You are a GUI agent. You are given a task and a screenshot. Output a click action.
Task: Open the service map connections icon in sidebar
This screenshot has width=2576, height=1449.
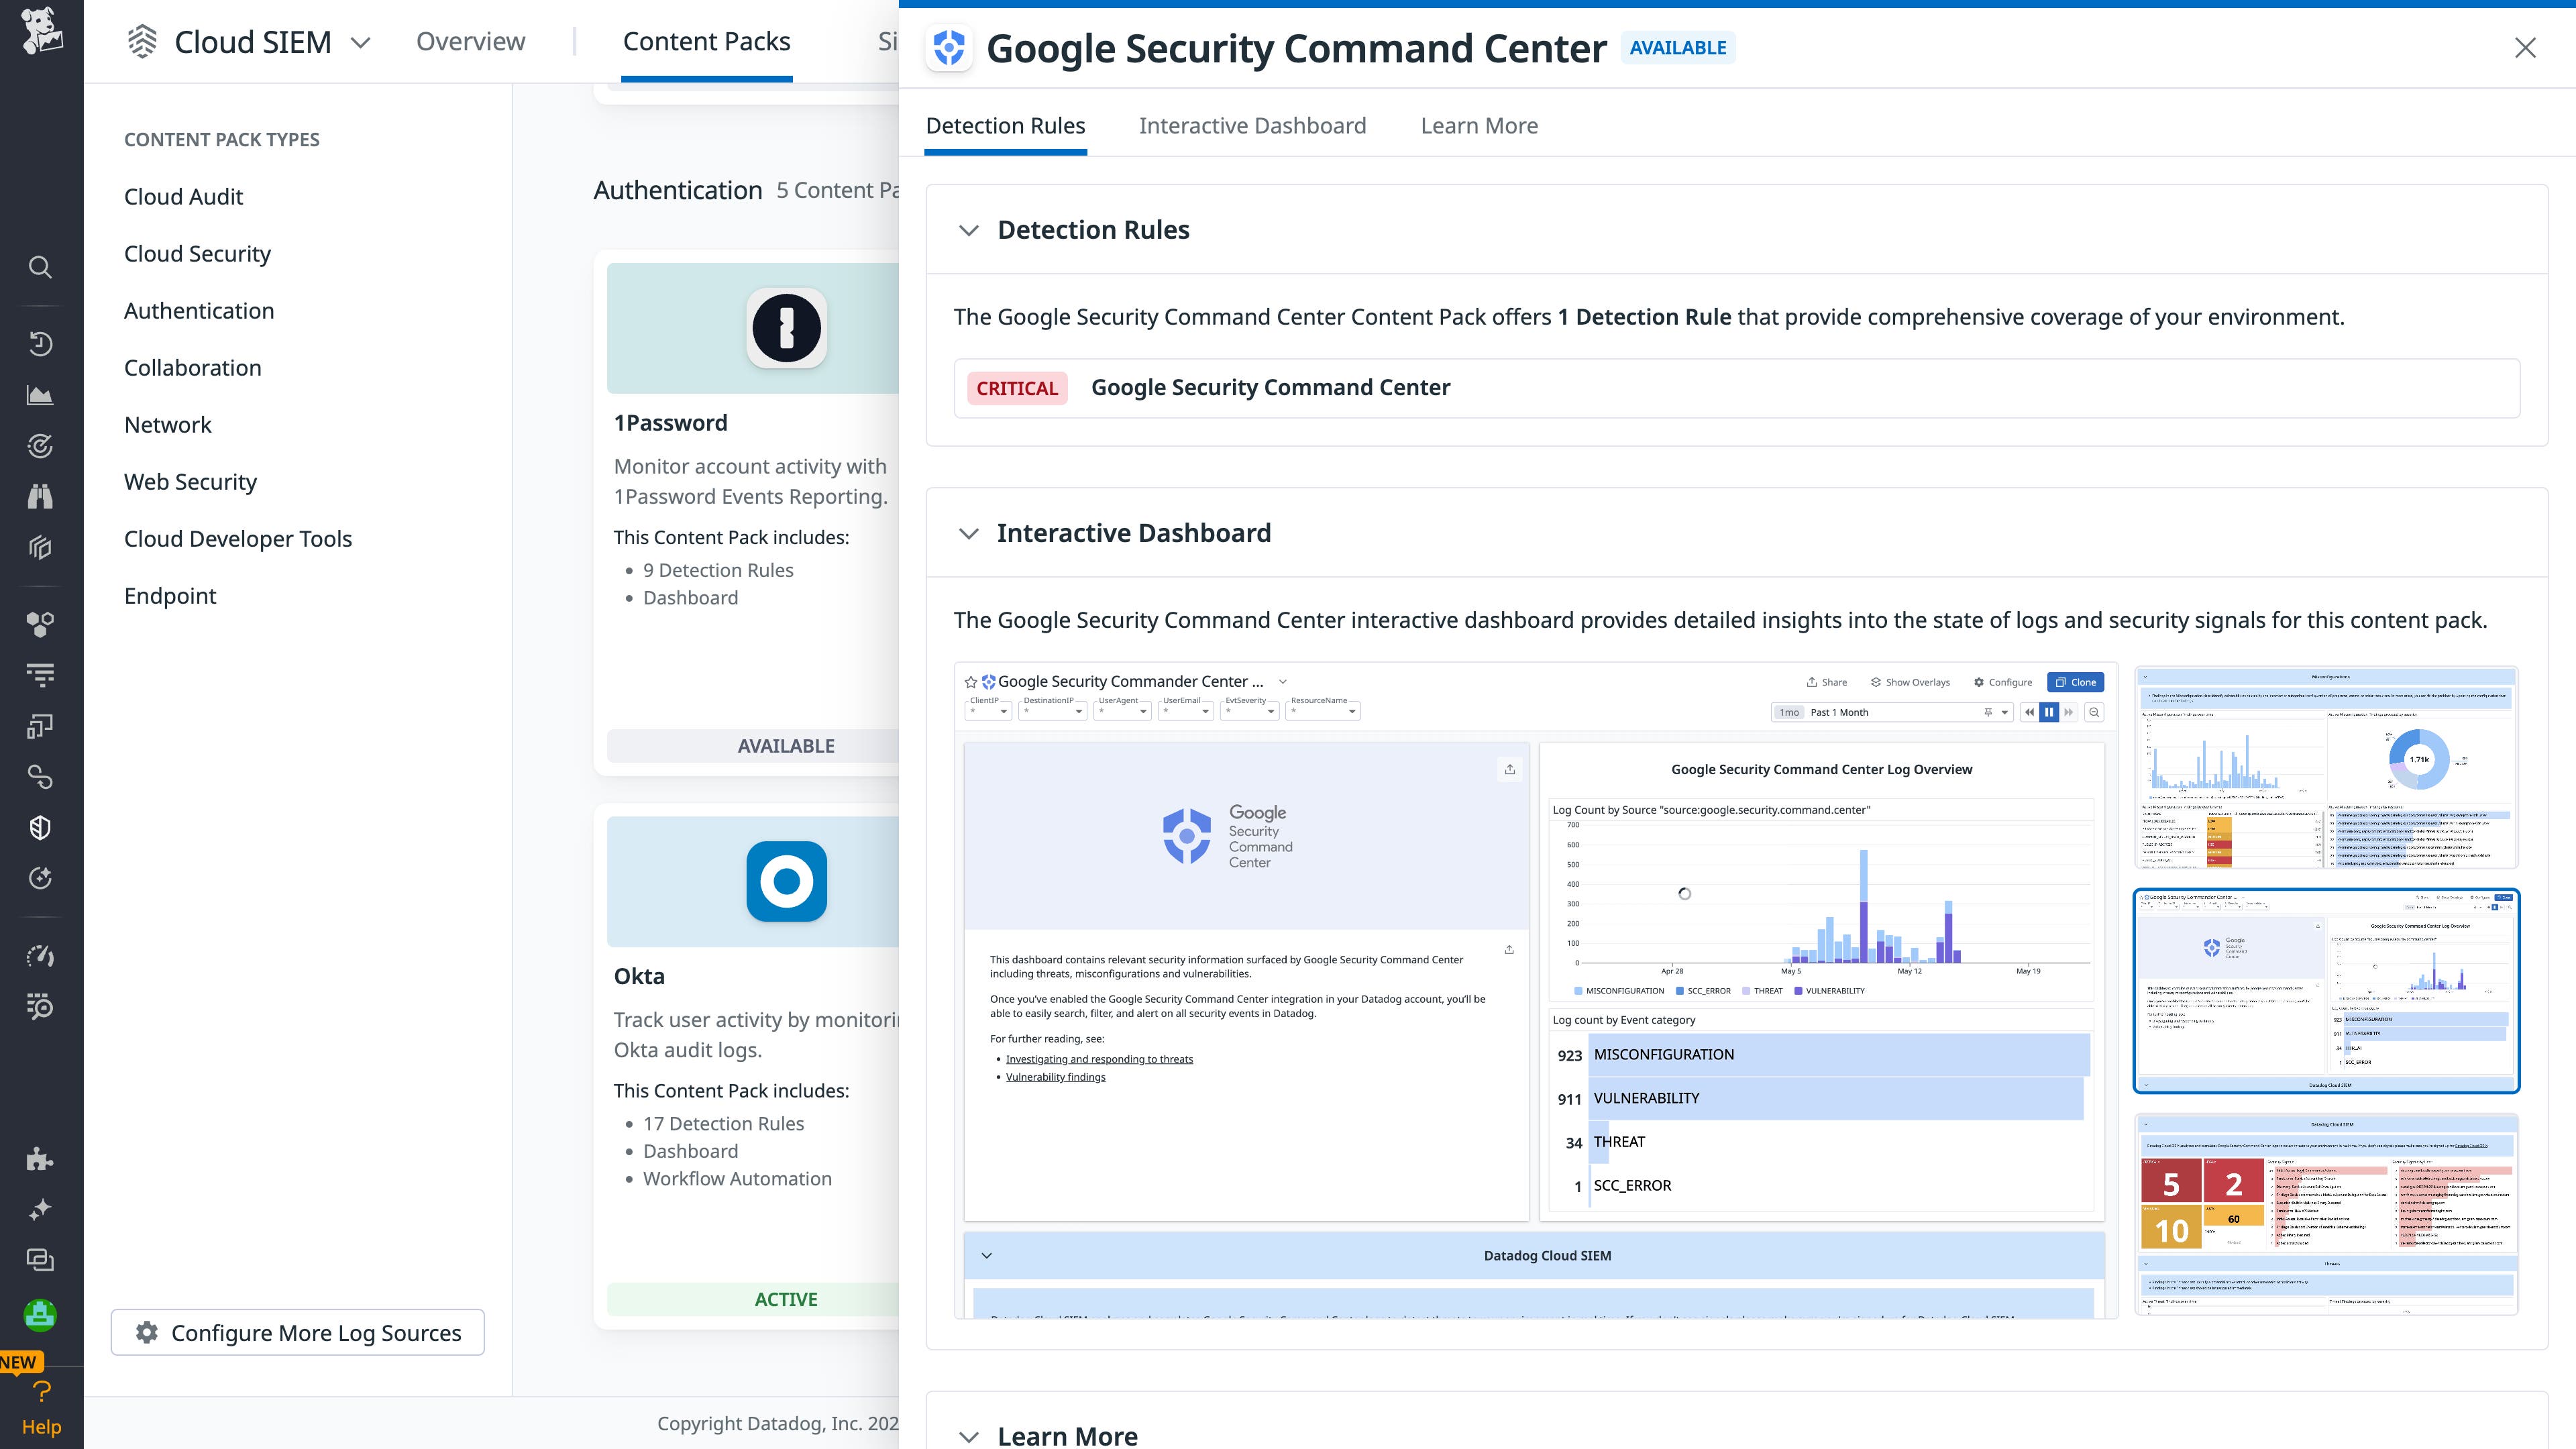tap(40, 777)
